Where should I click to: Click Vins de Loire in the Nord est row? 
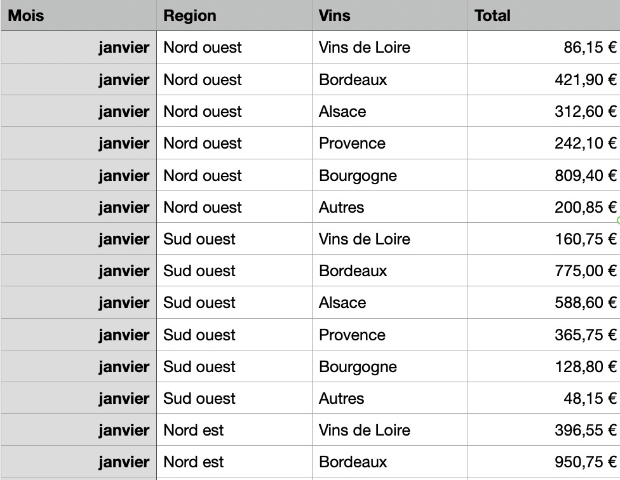[x=365, y=430]
